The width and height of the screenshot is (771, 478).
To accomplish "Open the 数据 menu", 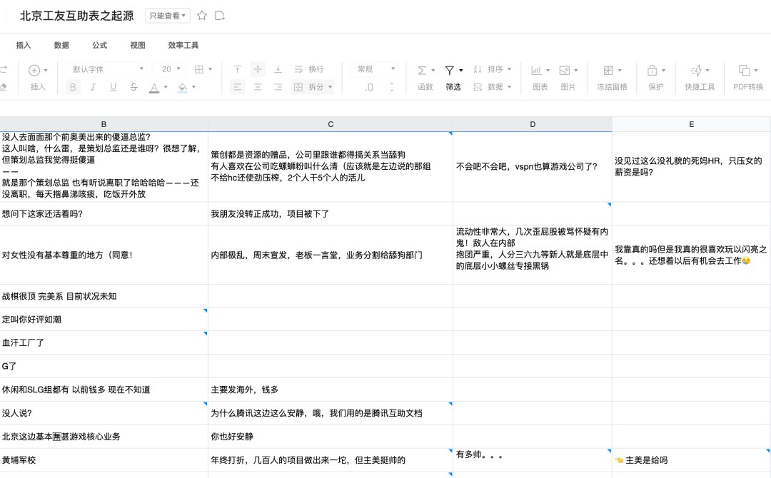I will click(x=61, y=44).
